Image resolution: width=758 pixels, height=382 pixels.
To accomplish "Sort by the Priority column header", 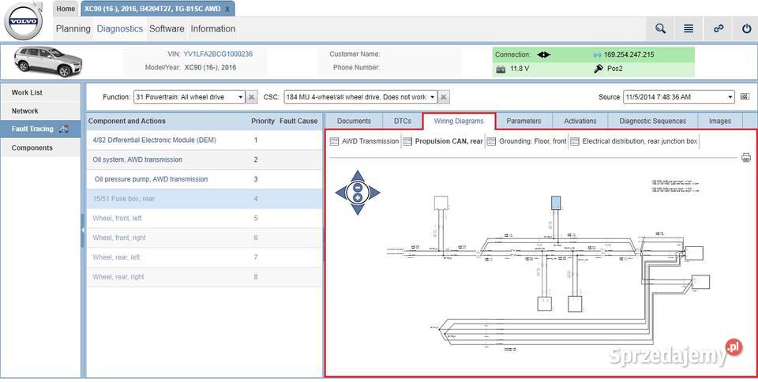I will [x=262, y=122].
